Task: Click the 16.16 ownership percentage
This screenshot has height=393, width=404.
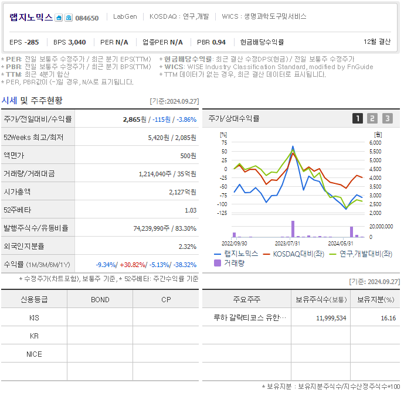Action: tap(388, 319)
